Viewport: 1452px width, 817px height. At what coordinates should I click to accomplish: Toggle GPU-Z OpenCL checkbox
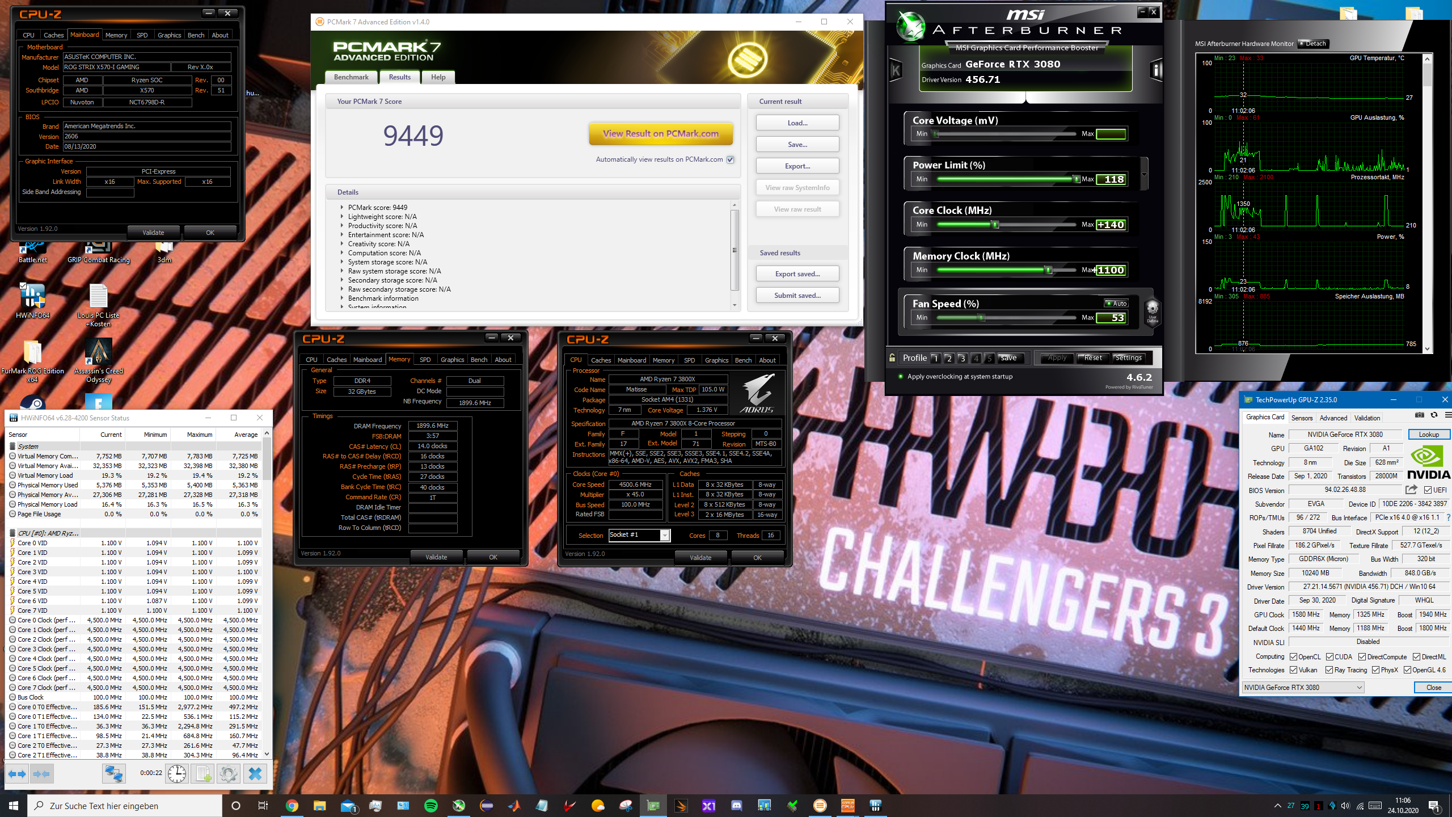click(x=1294, y=657)
